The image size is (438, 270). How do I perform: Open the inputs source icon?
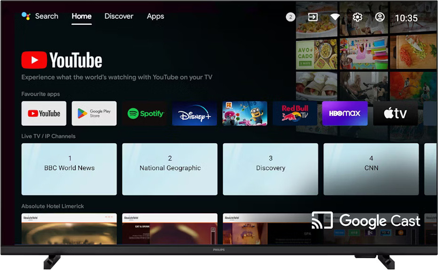pyautogui.click(x=313, y=17)
